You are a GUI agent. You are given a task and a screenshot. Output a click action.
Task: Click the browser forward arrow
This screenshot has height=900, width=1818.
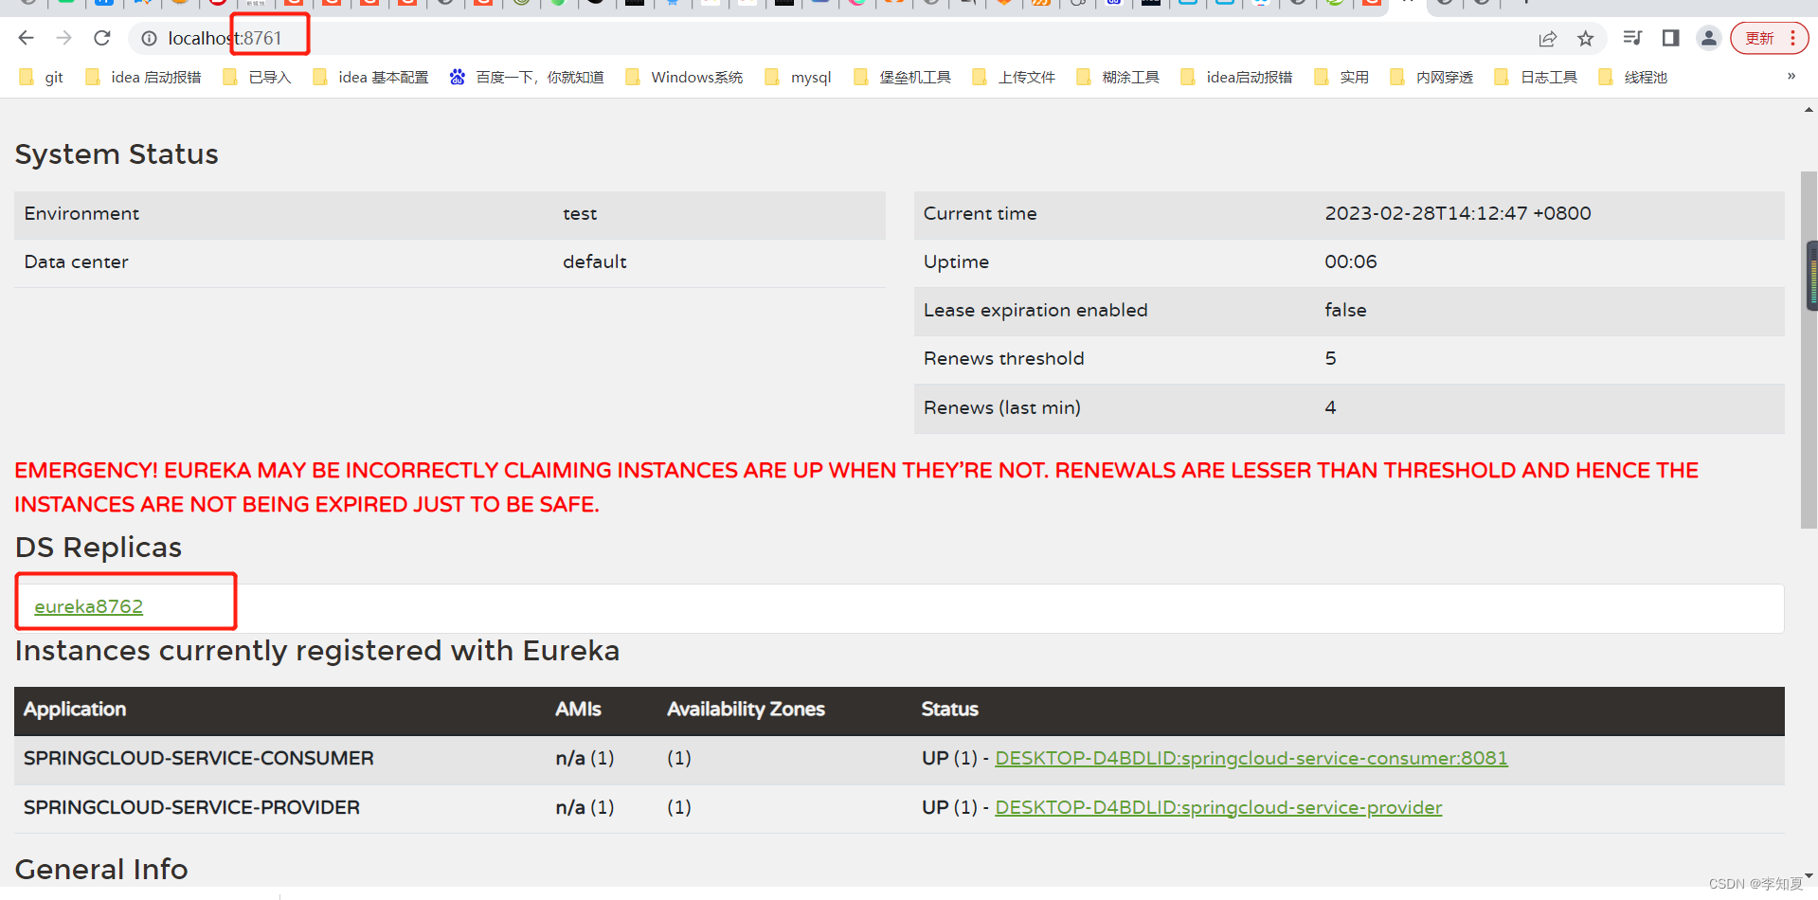click(x=63, y=38)
